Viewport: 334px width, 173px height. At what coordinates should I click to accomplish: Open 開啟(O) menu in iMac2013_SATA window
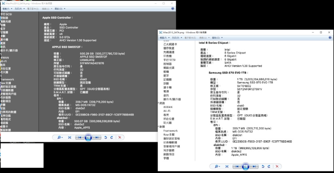(x=217, y=38)
